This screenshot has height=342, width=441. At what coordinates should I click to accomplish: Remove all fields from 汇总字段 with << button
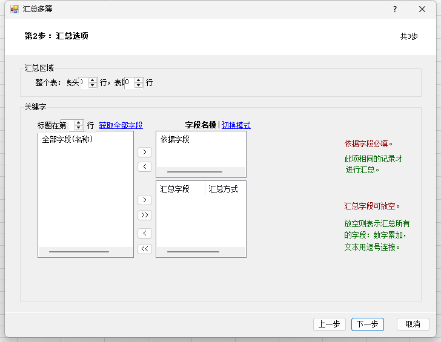pos(145,249)
